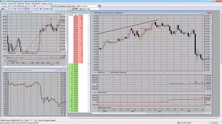Click the magnifier search icon in the toolbar
This screenshot has height=124, width=222.
(x=88, y=9)
